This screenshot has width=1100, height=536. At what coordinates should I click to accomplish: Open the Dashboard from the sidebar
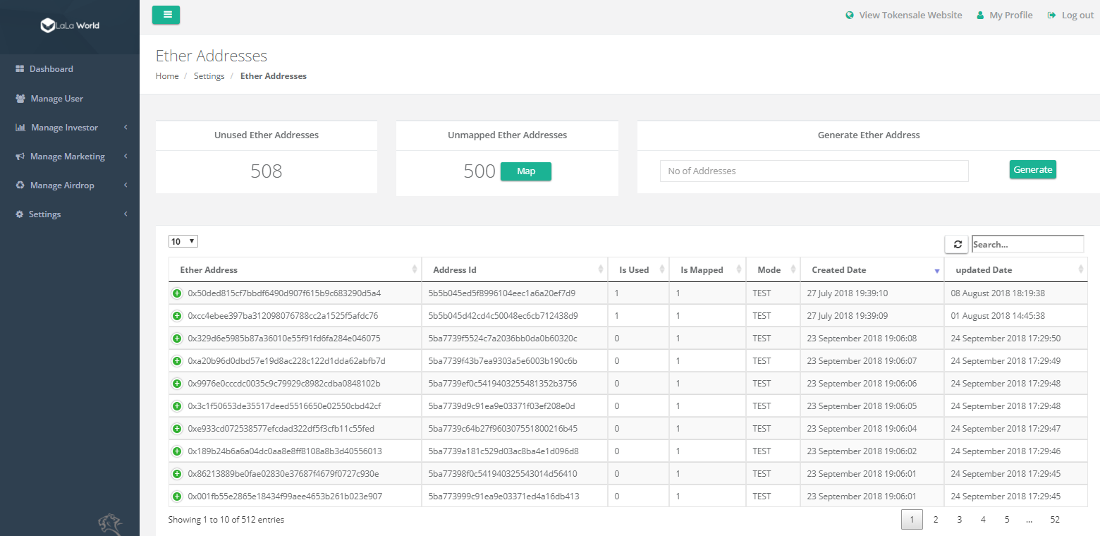[51, 68]
